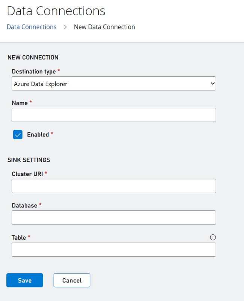Click the Destination type label

(34, 71)
